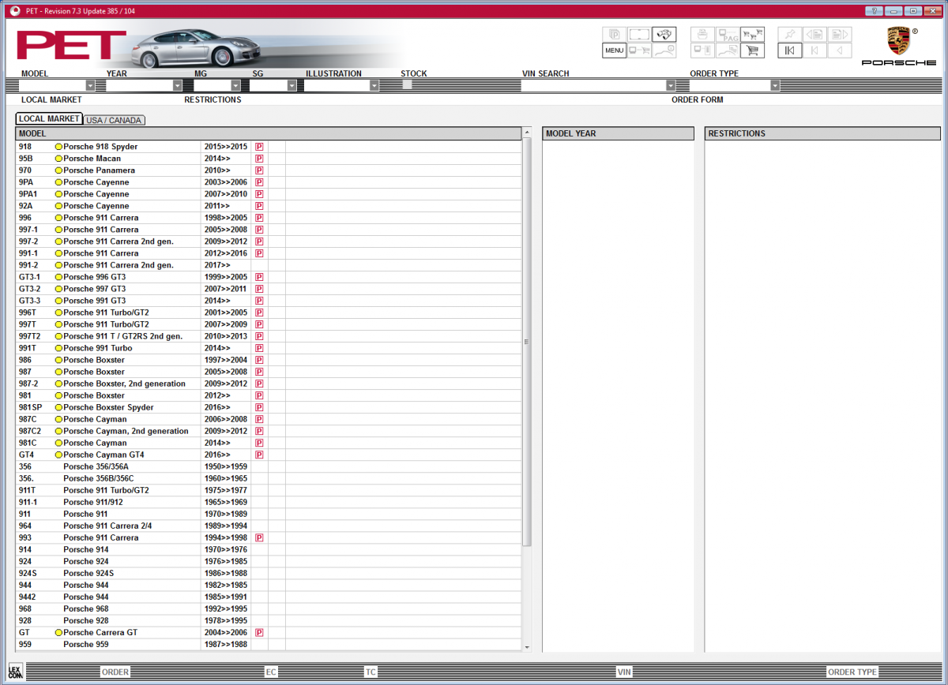Click the model list vertical scrollbar thumb
948x685 pixels.
pyautogui.click(x=528, y=342)
